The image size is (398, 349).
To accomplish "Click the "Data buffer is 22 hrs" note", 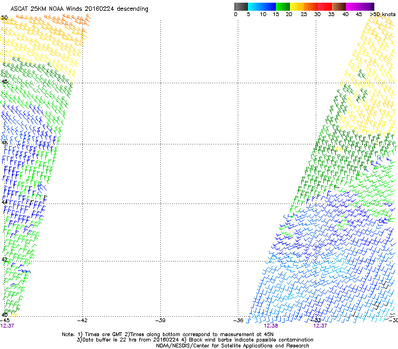I will [195, 340].
